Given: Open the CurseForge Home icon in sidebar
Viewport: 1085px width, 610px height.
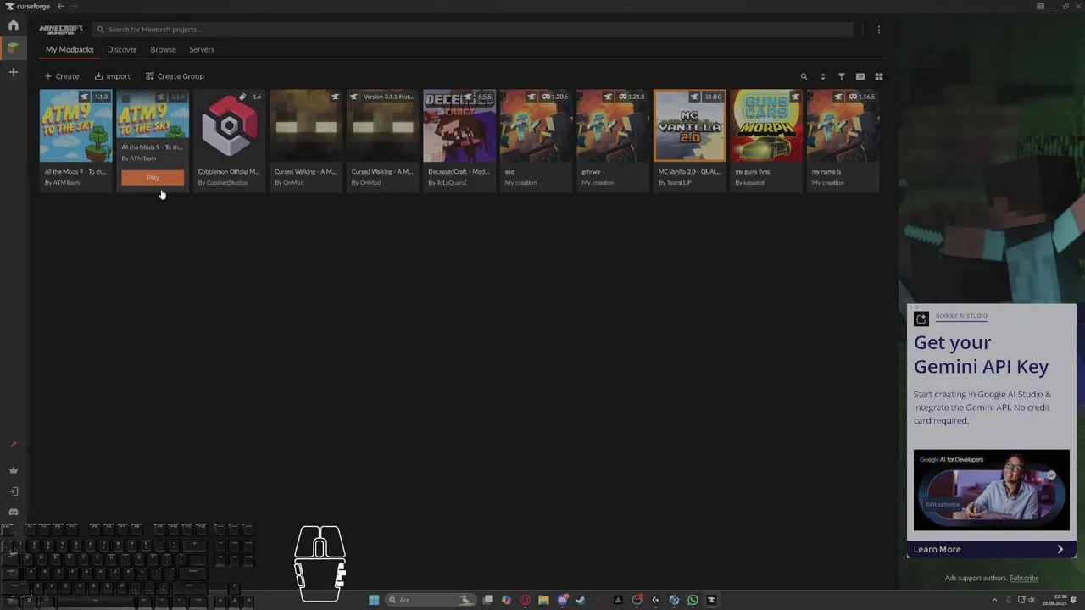Looking at the screenshot, I should coord(13,25).
